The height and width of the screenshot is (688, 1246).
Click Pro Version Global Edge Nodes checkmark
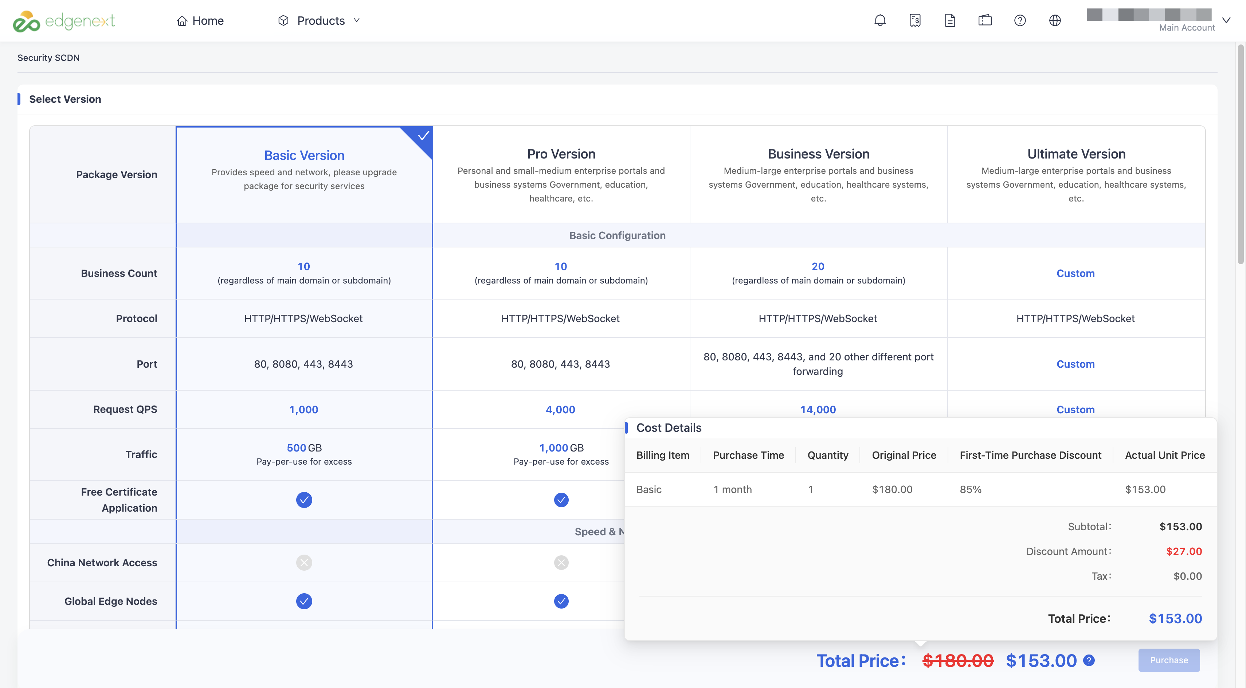click(561, 601)
